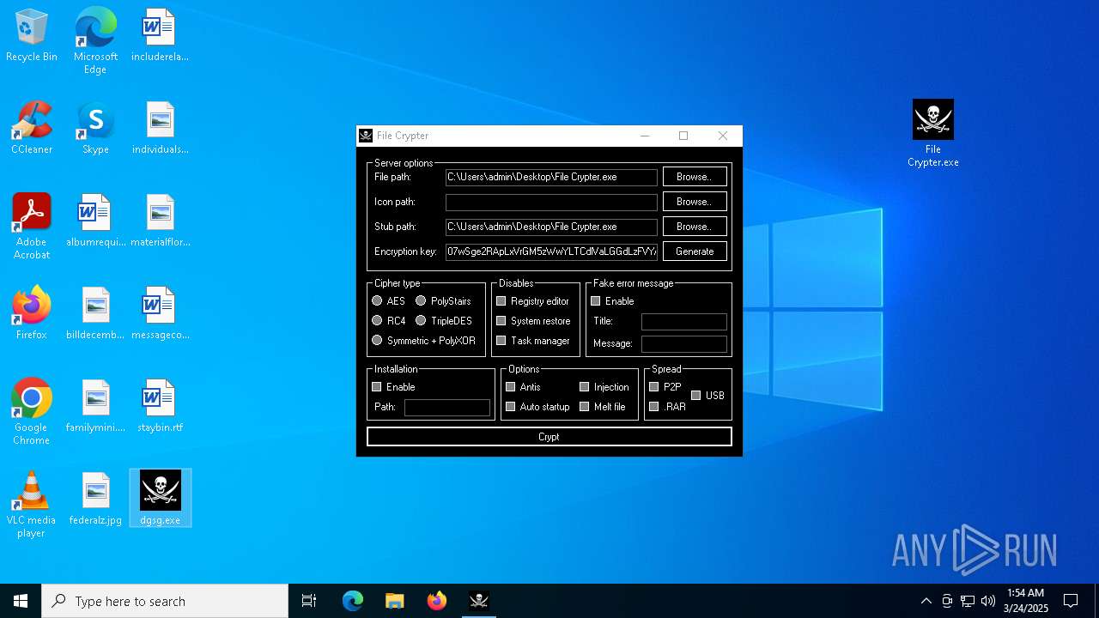Open the CCleaner desktop shortcut
Viewport: 1099px width, 618px height.
click(x=32, y=129)
